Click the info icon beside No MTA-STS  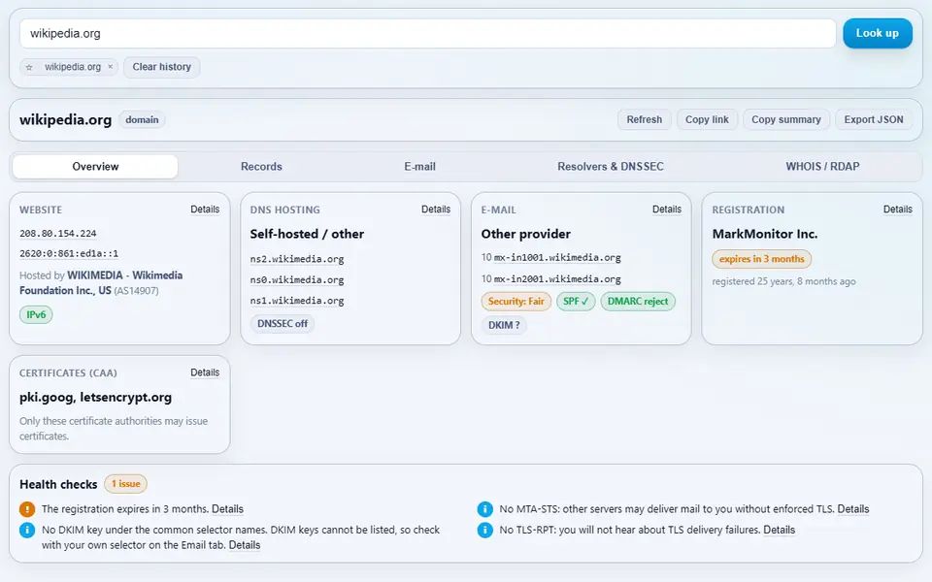[x=485, y=509]
